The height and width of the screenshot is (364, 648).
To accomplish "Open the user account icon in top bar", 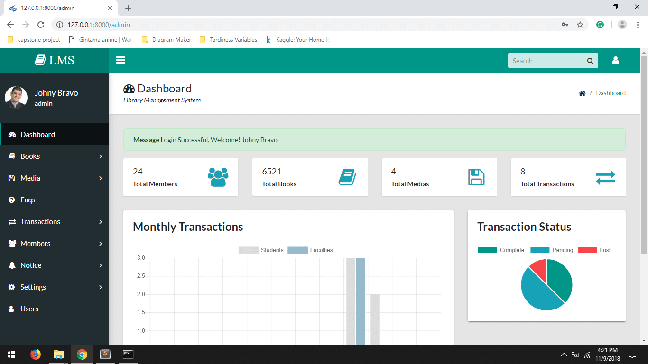I will click(615, 60).
